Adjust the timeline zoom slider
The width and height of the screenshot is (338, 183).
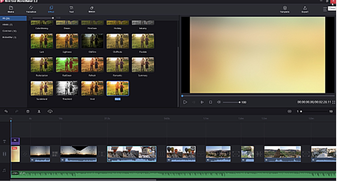[x=315, y=112]
